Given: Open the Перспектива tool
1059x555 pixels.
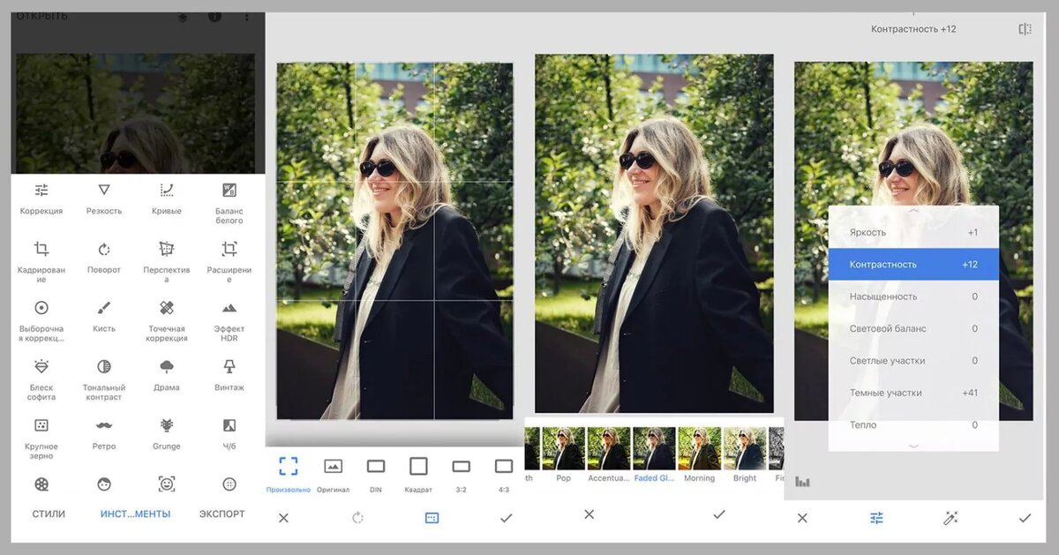Looking at the screenshot, I should (x=167, y=261).
